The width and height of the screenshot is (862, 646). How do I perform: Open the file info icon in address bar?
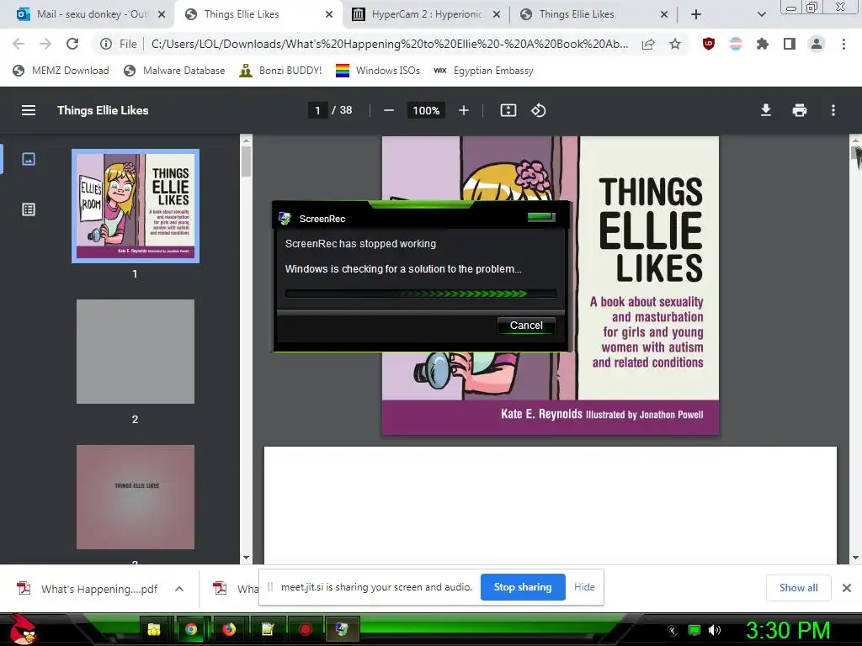[x=106, y=44]
